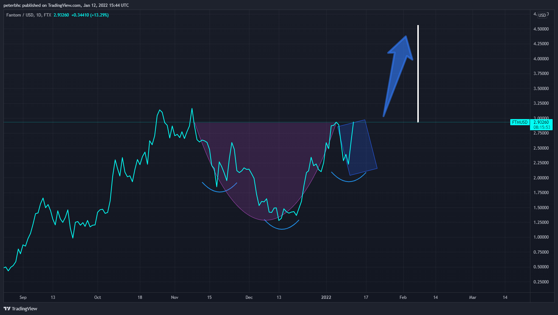Image resolution: width=558 pixels, height=315 pixels.
Task: Click the 2.25000 price axis label
Action: click(541, 163)
